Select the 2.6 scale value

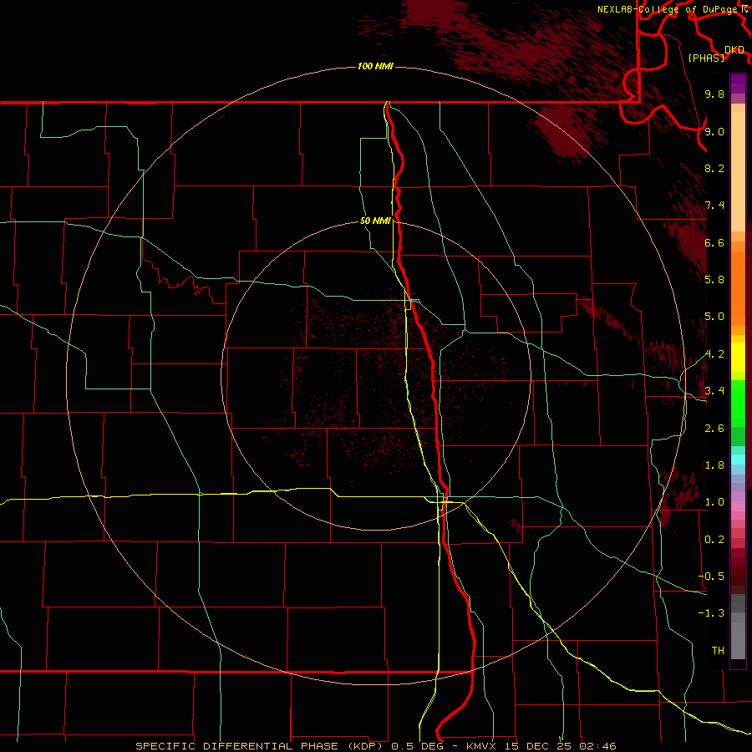[714, 429]
